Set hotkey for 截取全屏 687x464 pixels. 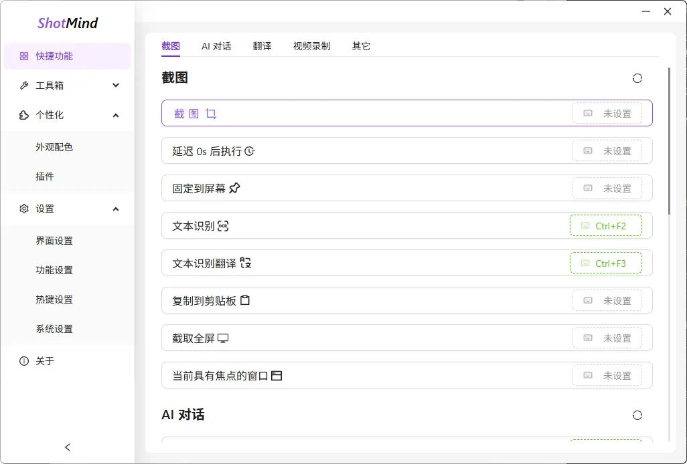pos(607,338)
